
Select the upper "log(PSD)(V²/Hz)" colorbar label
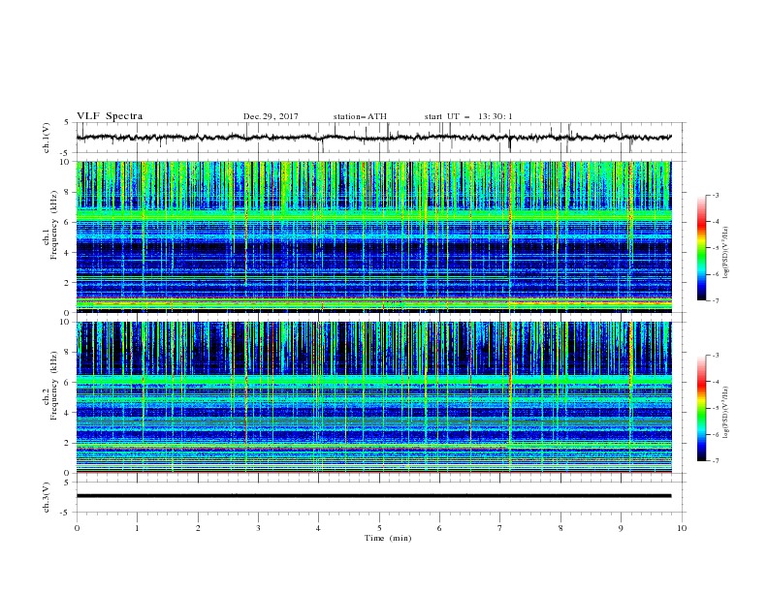point(726,253)
